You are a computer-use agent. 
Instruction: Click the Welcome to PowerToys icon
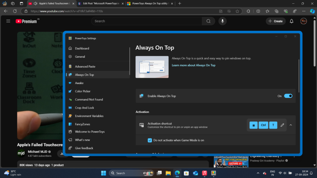(x=70, y=132)
